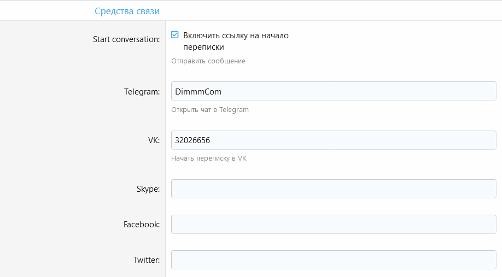Click the Telegram field label
The image size is (502, 277).
click(x=142, y=91)
